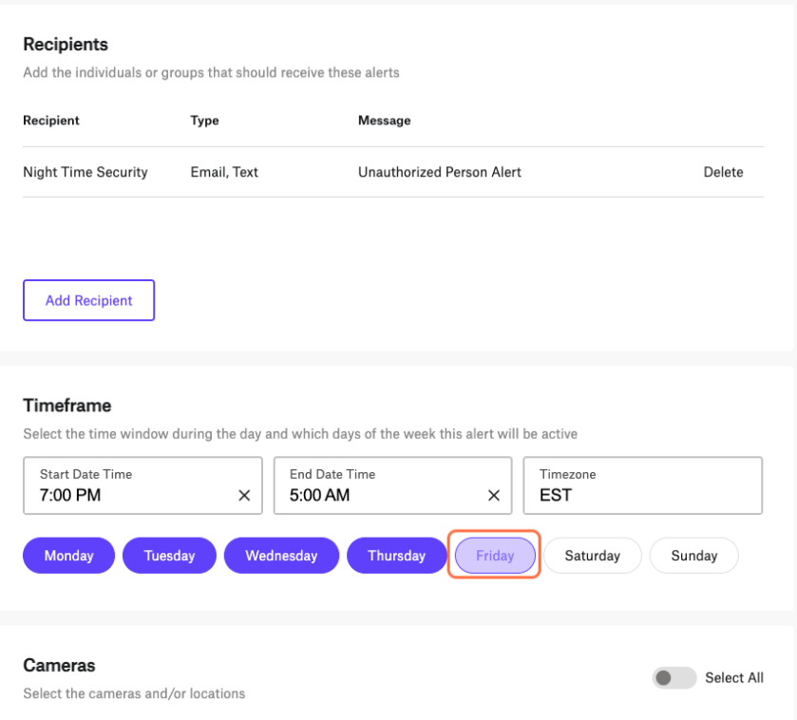Deselect the Wednesday day pill
The width and height of the screenshot is (797, 720).
[281, 556]
